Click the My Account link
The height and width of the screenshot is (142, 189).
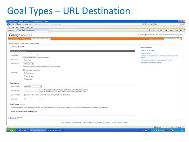(168, 35)
